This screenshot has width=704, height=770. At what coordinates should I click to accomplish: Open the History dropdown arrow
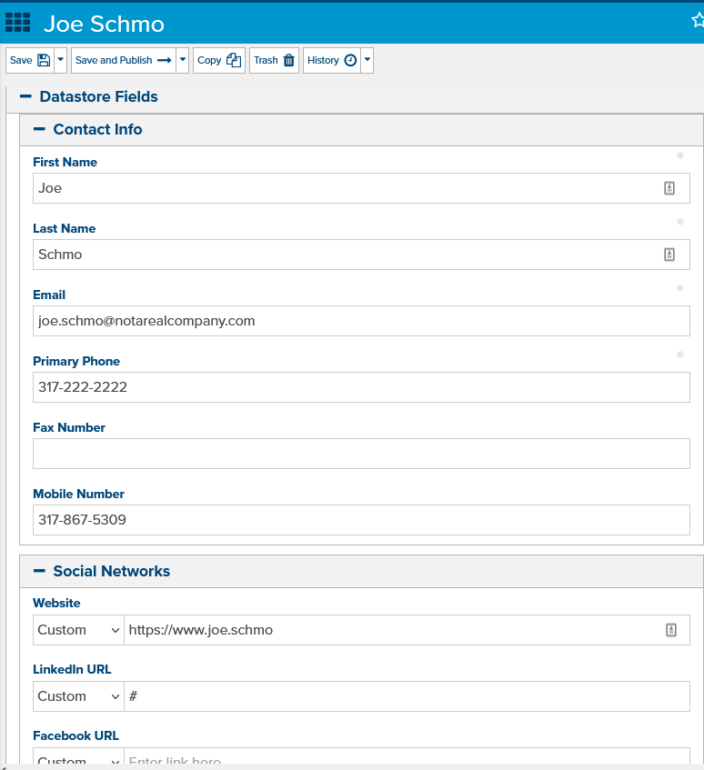click(x=367, y=60)
